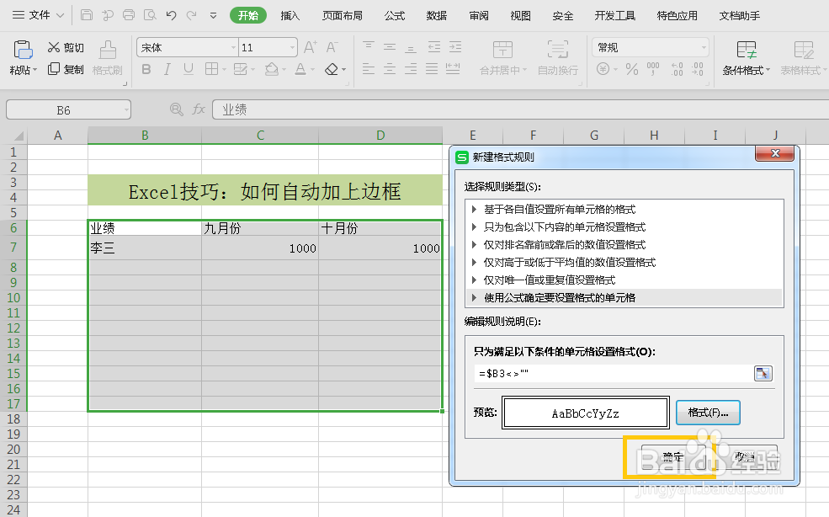Viewport: 829px width, 517px height.
Task: Click the thousands separator icon
Action: [653, 69]
